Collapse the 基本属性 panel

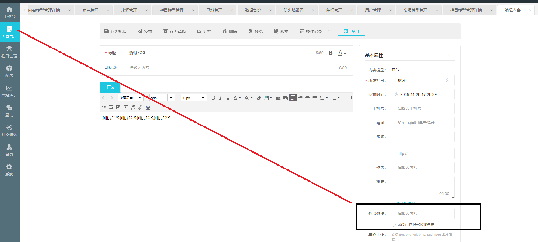[450, 56]
